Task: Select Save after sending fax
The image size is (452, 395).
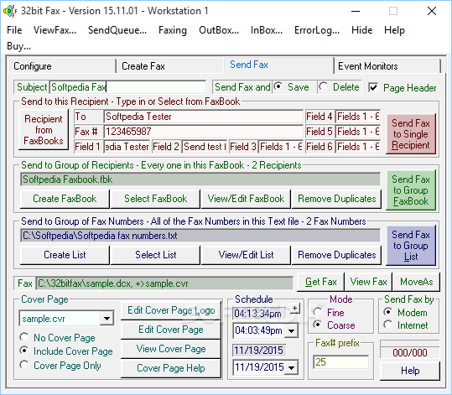Action: pos(292,86)
